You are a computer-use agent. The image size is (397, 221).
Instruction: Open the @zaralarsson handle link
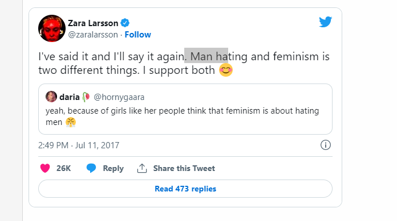pyautogui.click(x=93, y=35)
